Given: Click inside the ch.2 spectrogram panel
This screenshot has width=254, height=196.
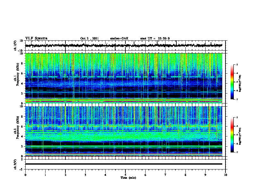Looking at the screenshot, I should pyautogui.click(x=123, y=131).
